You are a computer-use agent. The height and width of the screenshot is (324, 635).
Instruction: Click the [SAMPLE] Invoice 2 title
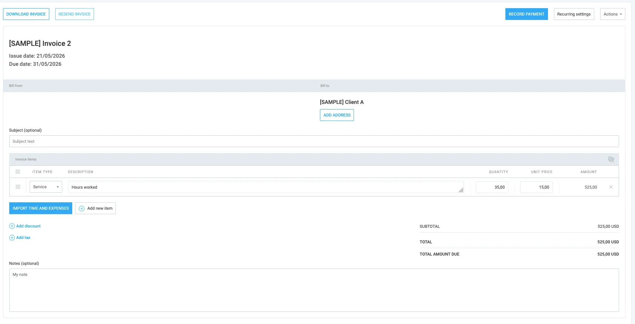(x=40, y=43)
